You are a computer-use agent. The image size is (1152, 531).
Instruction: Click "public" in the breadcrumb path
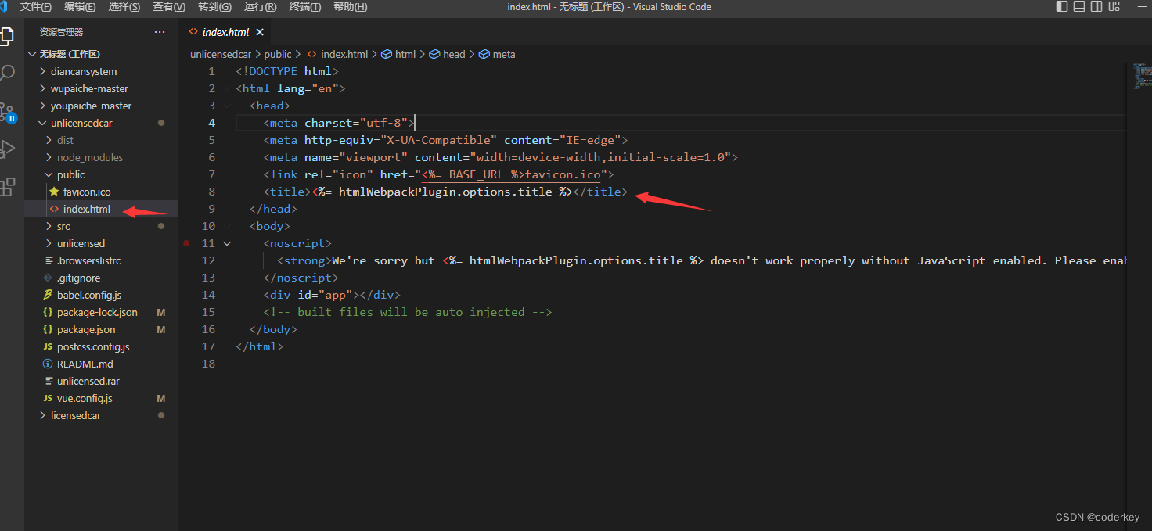pos(277,54)
